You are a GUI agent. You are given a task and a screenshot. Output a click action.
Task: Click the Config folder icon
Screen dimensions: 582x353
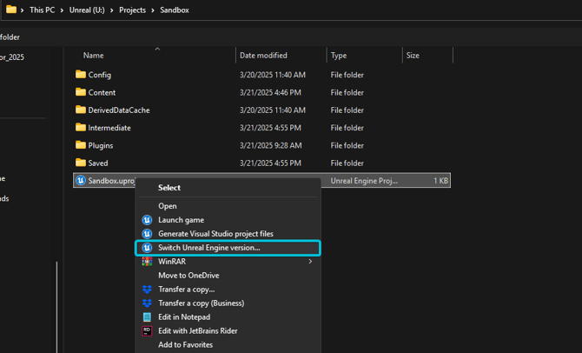coord(81,74)
